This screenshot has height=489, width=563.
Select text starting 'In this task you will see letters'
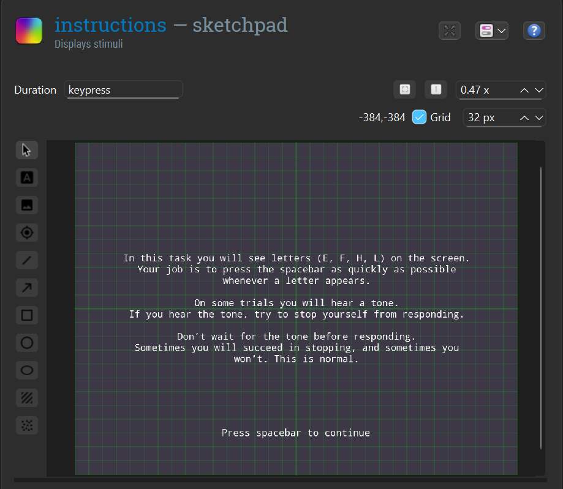297,258
